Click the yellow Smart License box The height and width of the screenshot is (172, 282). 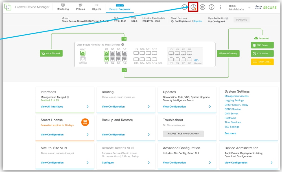pyautogui.click(x=263, y=62)
